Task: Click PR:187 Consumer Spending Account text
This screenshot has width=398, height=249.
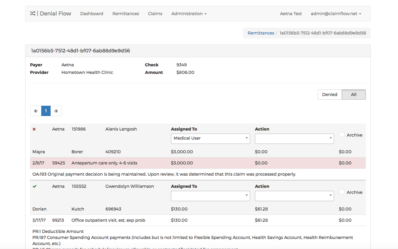Action: pyautogui.click(x=193, y=241)
